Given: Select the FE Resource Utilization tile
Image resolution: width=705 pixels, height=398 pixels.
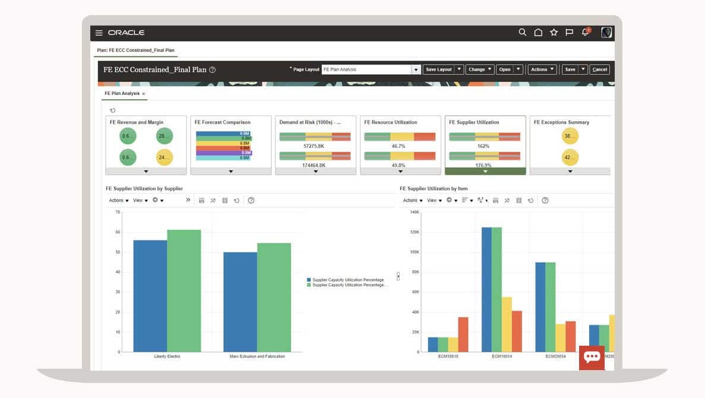Looking at the screenshot, I should tap(400, 143).
